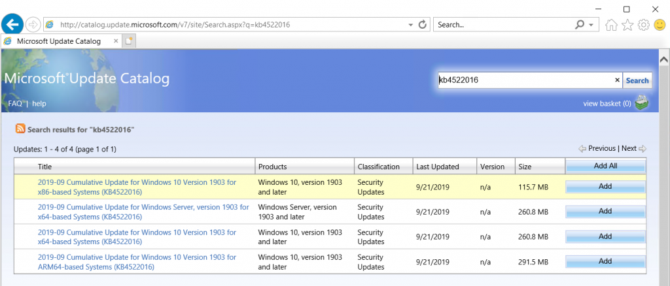Click the catalog Search button
The width and height of the screenshot is (670, 286).
(x=637, y=80)
